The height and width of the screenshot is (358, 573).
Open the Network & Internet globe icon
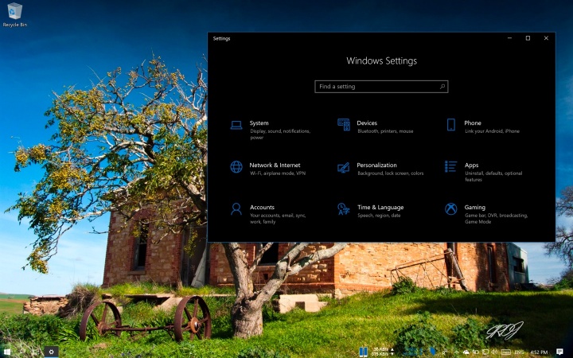(236, 167)
